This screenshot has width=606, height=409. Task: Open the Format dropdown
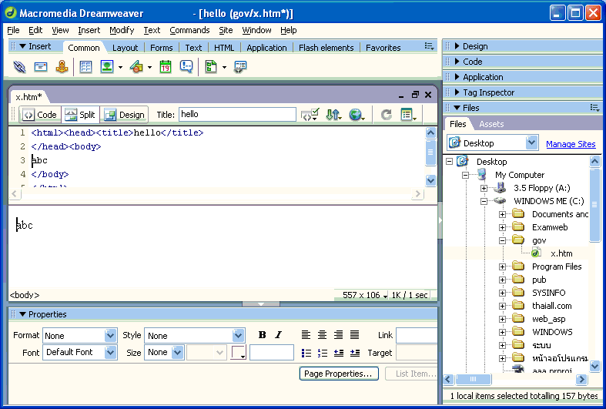(110, 336)
